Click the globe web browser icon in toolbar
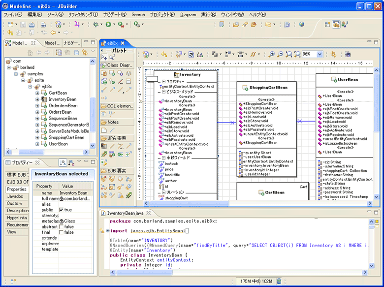384x287 pixels. [x=302, y=24]
